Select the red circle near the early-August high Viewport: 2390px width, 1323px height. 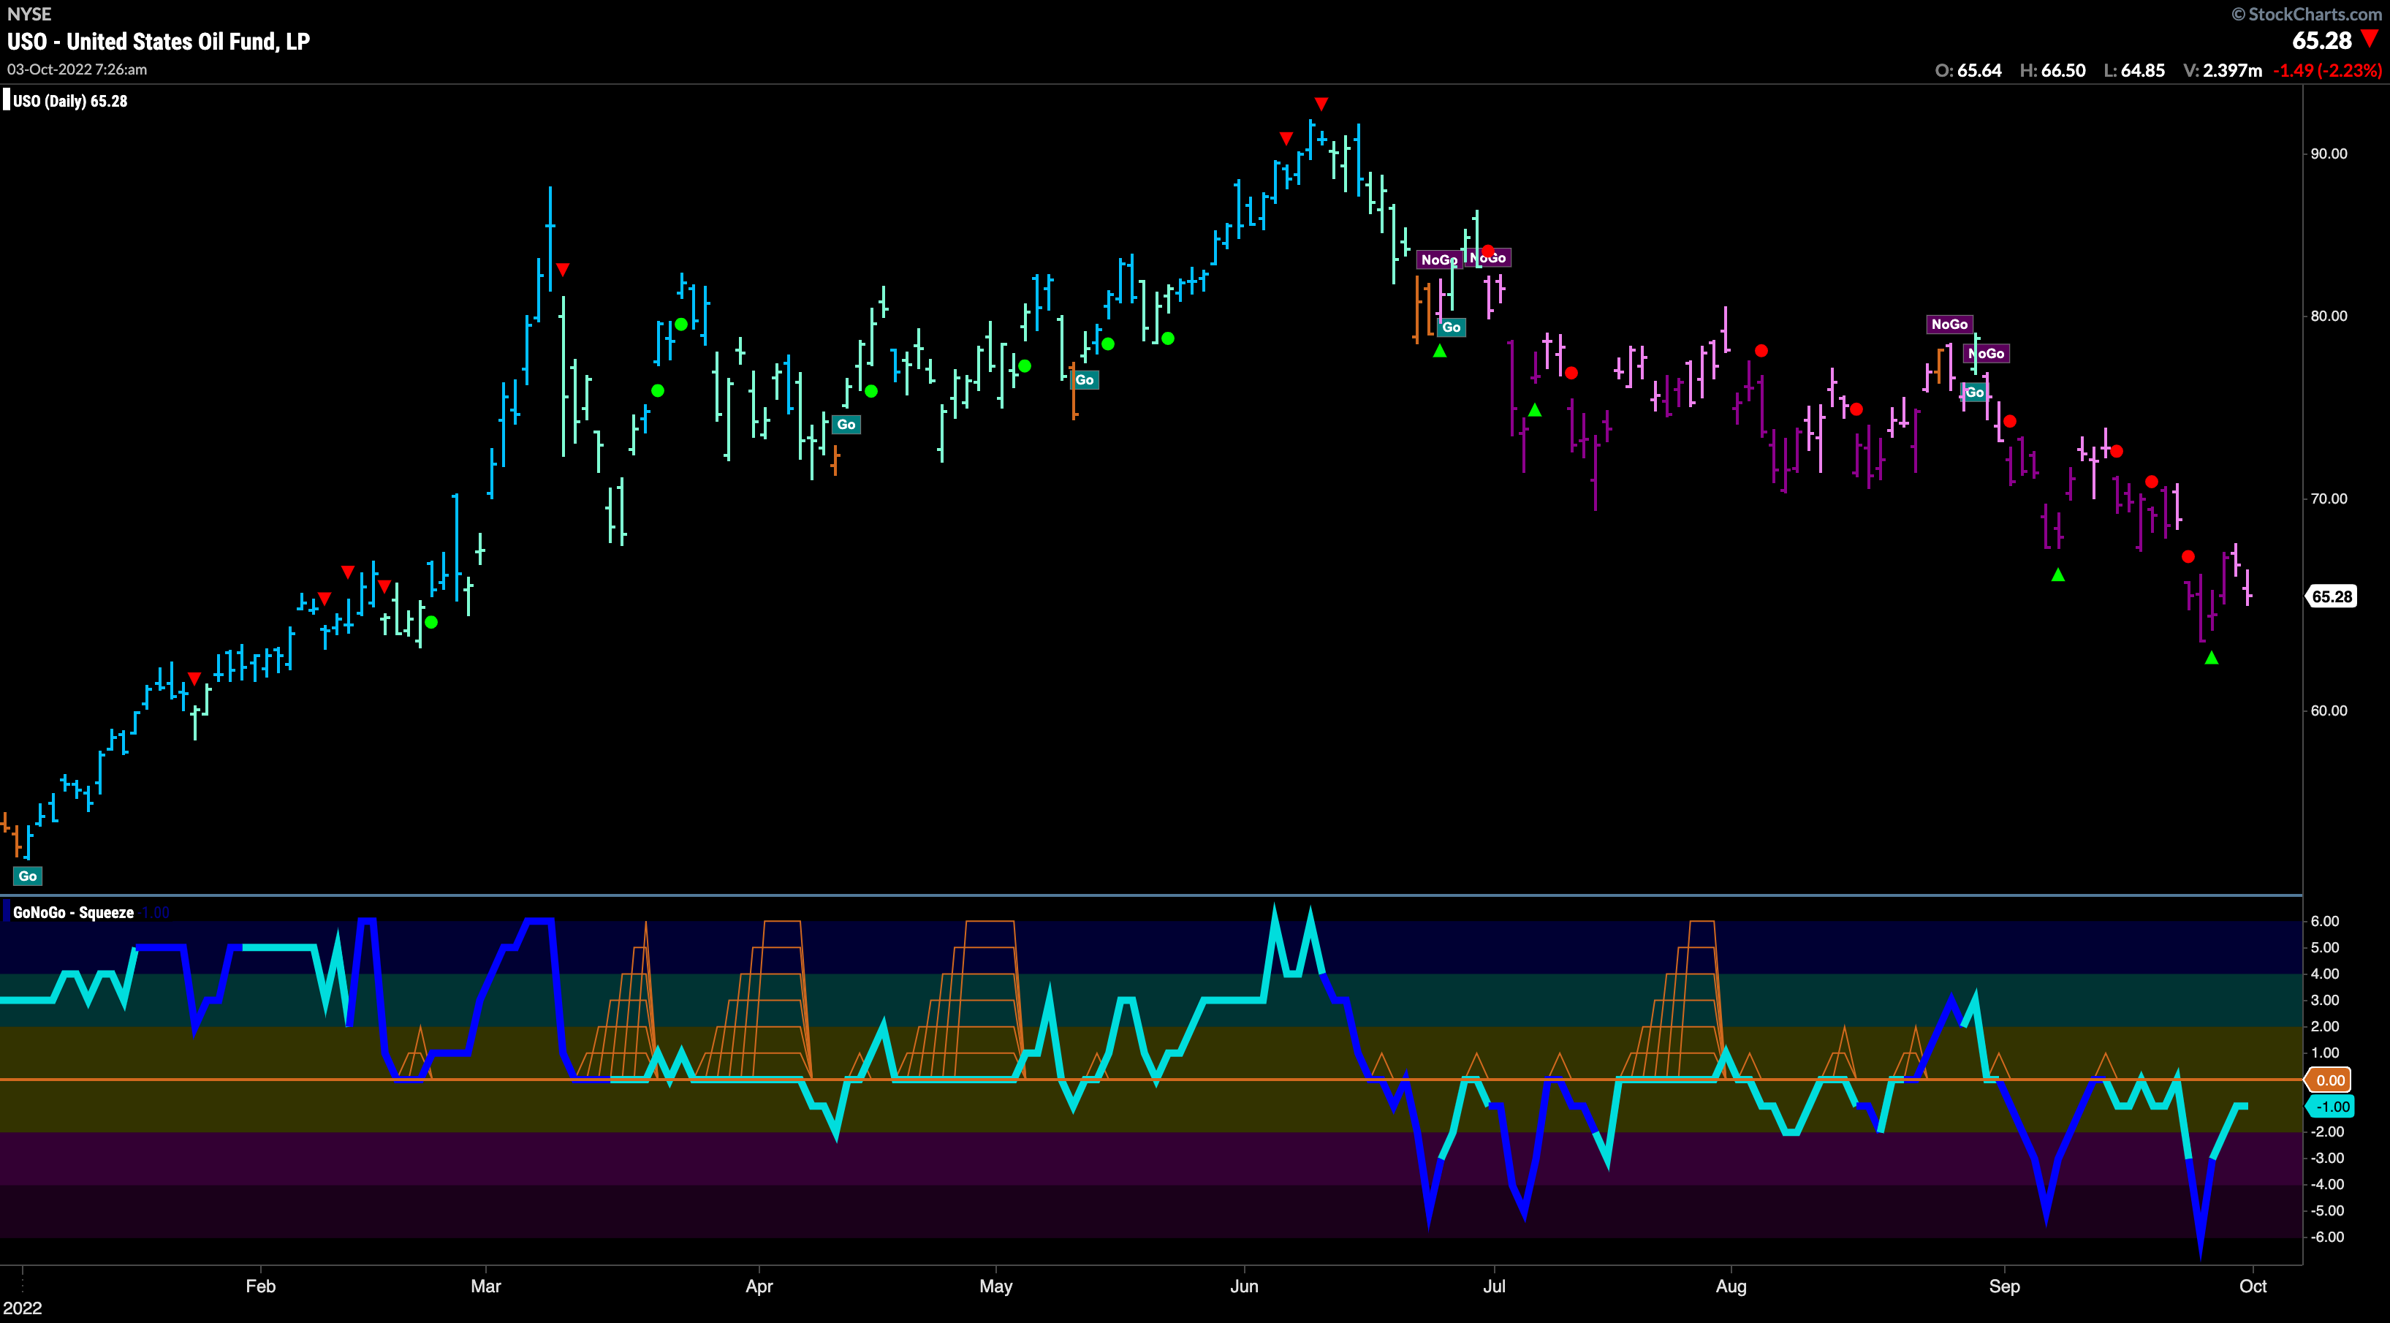pyautogui.click(x=1761, y=351)
